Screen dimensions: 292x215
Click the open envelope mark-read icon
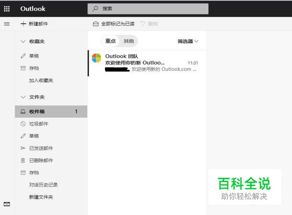coord(96,24)
